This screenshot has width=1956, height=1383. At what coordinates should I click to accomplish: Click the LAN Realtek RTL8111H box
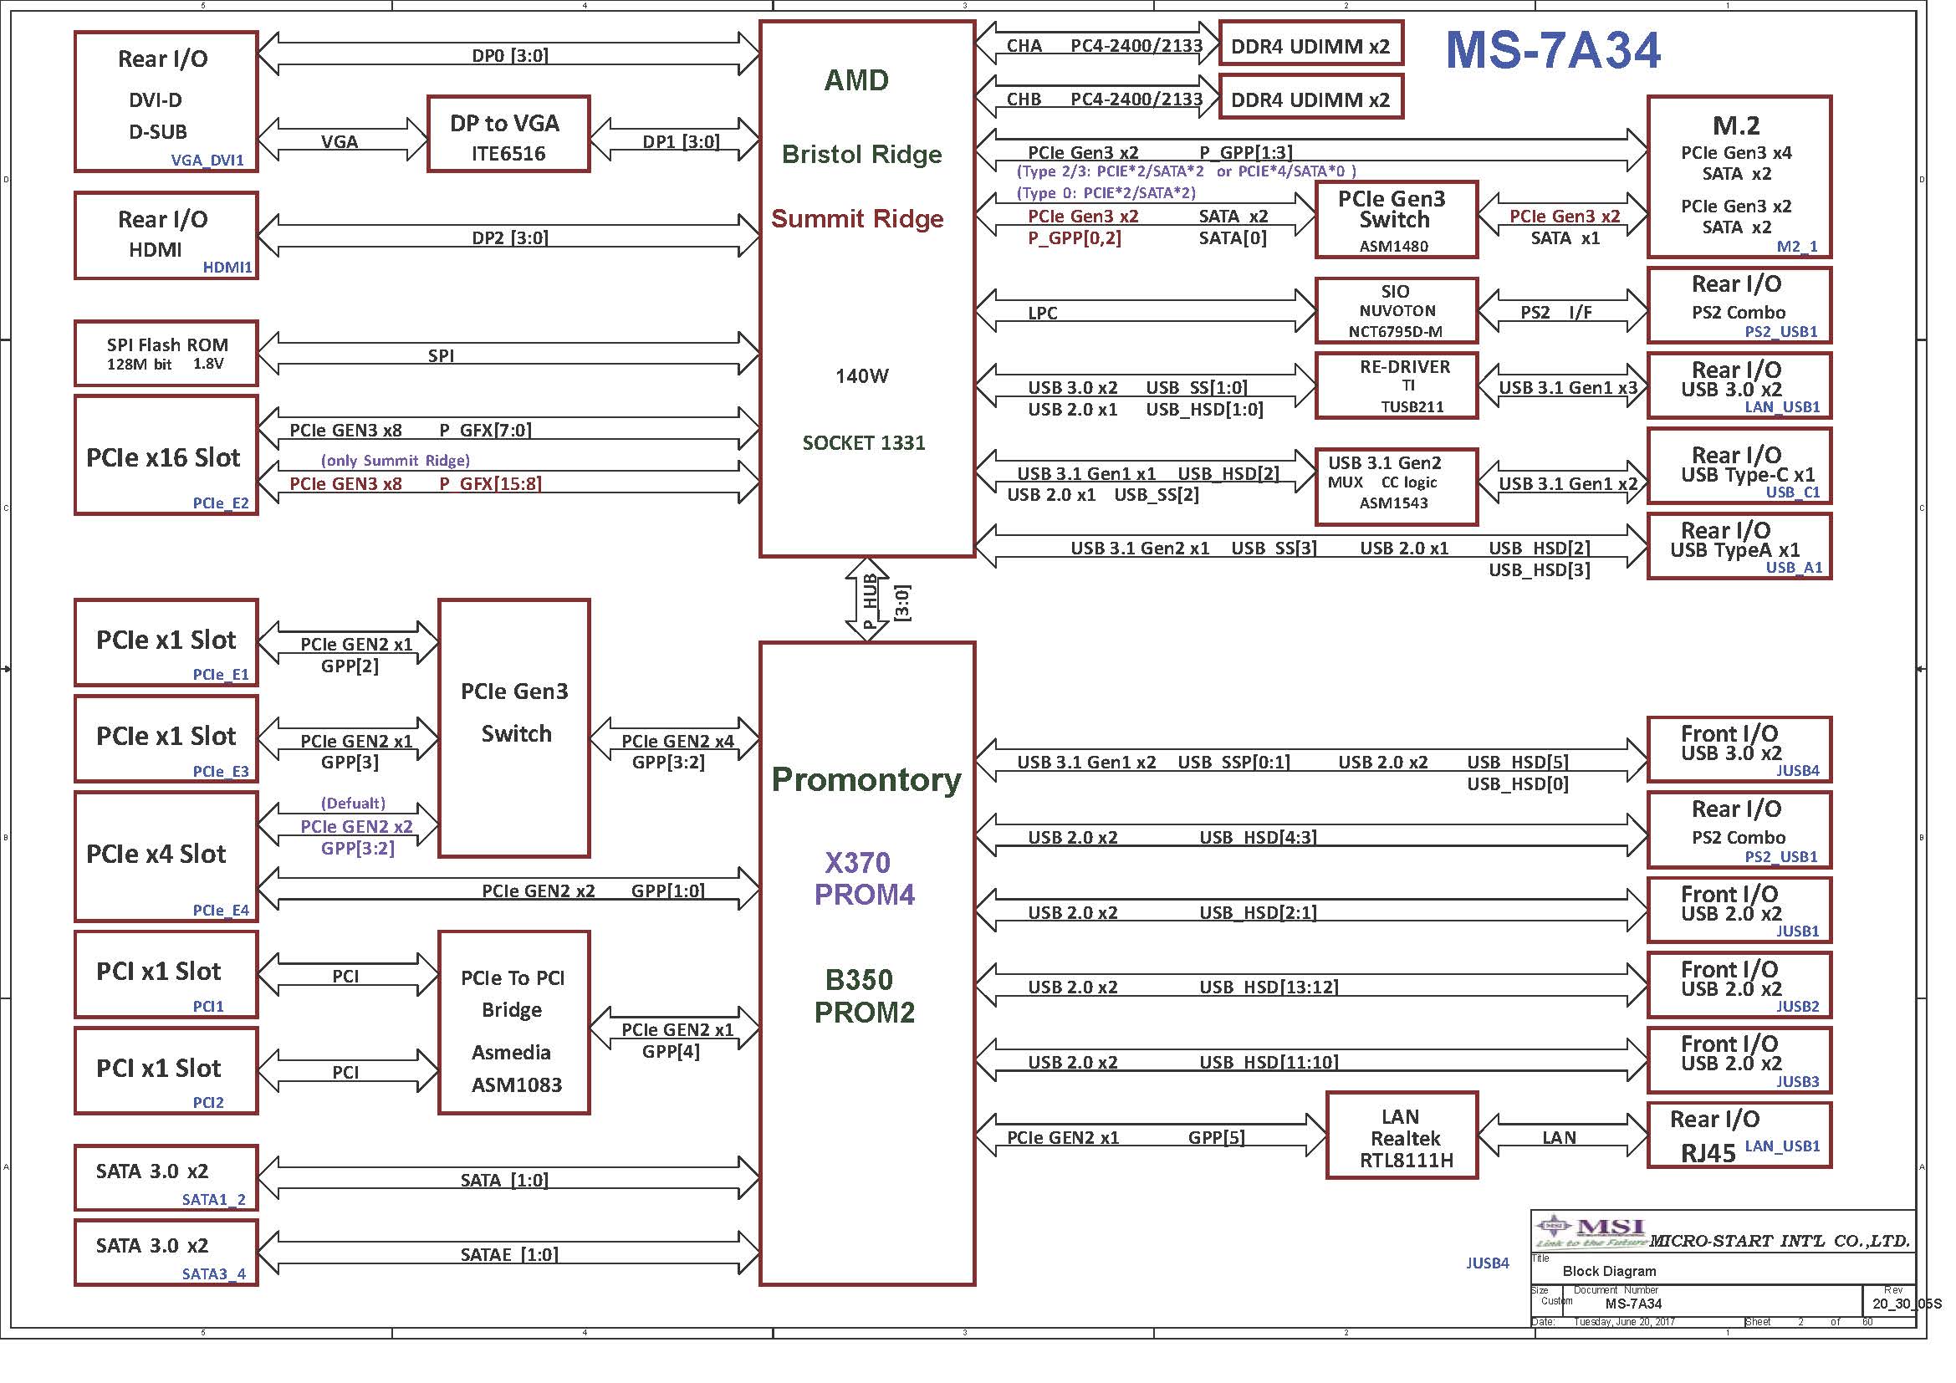[1402, 1136]
